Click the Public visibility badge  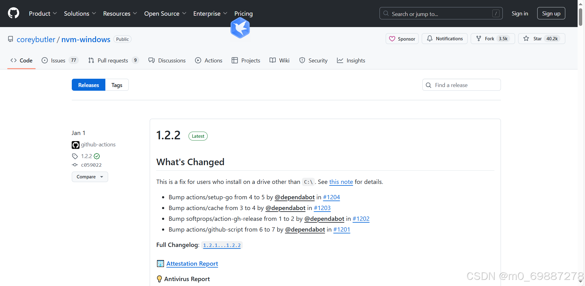click(122, 39)
